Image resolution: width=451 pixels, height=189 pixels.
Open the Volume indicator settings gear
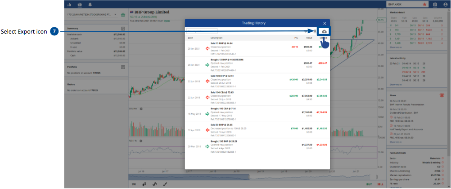(x=141, y=109)
